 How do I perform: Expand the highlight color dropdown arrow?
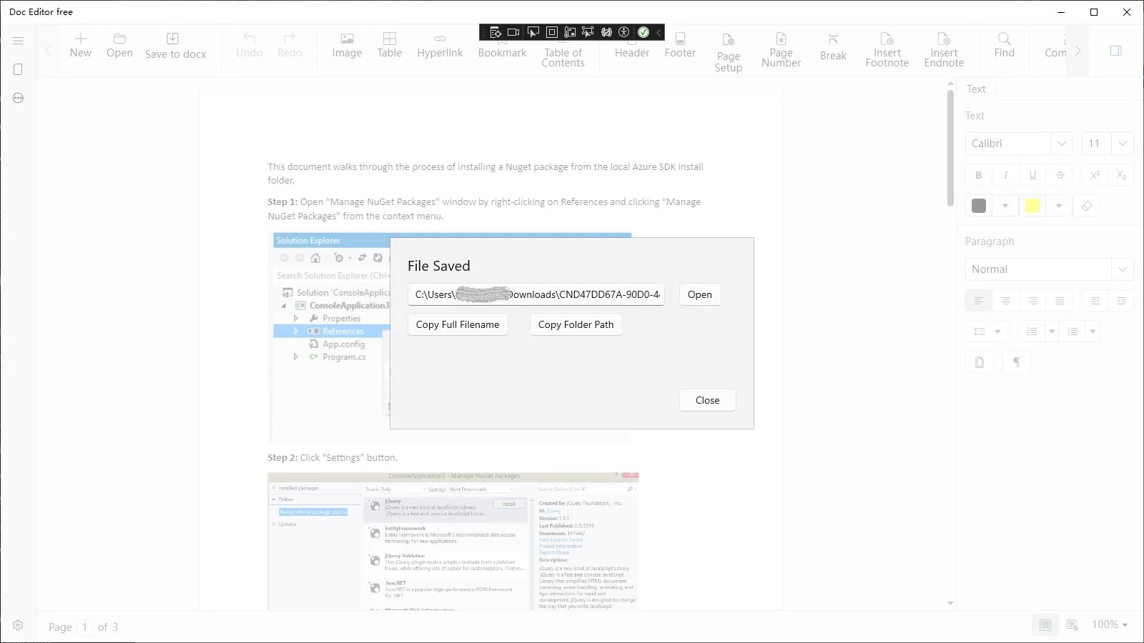point(1059,206)
